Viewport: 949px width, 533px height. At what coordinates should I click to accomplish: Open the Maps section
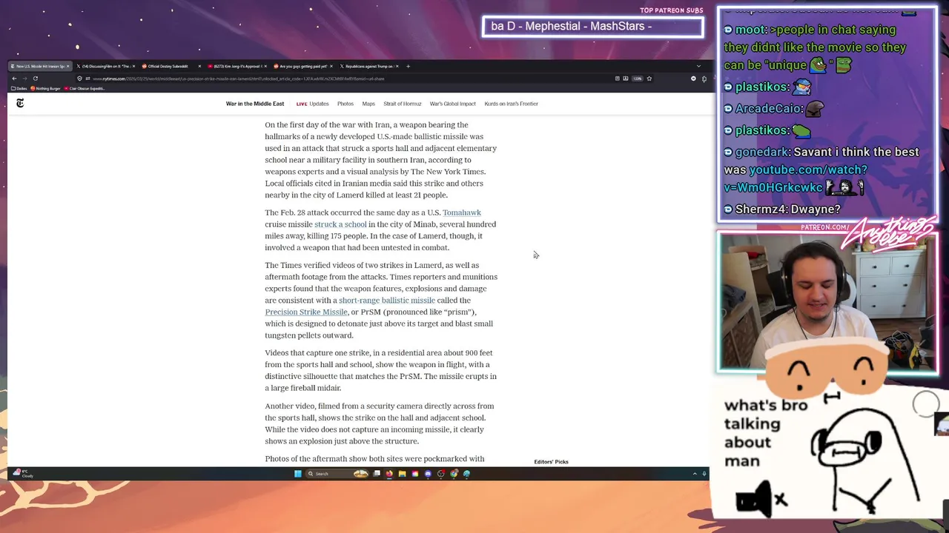[368, 104]
